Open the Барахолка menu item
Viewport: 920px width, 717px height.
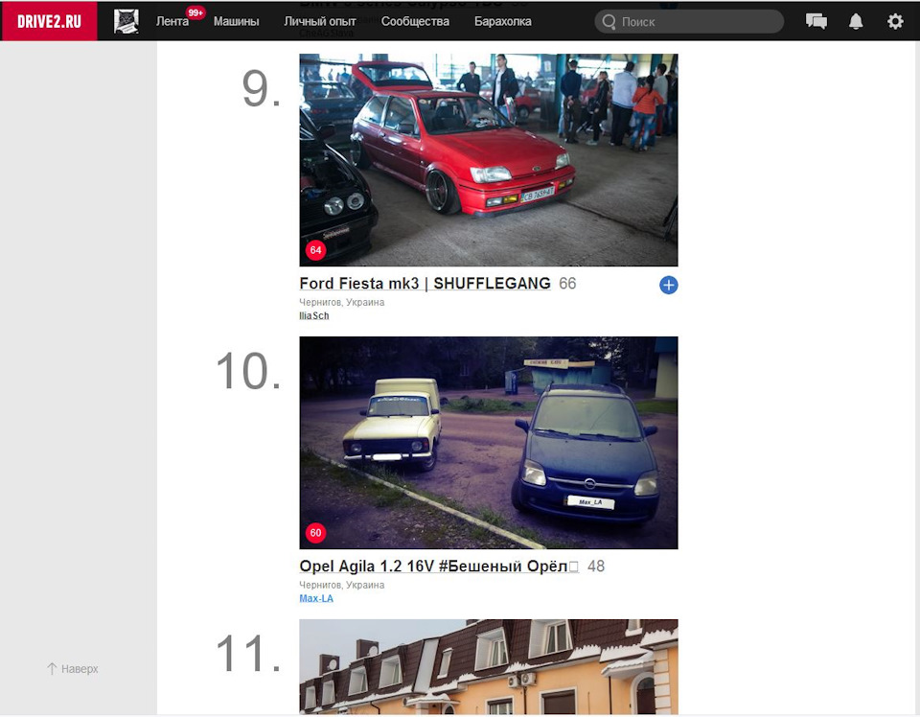coord(503,21)
